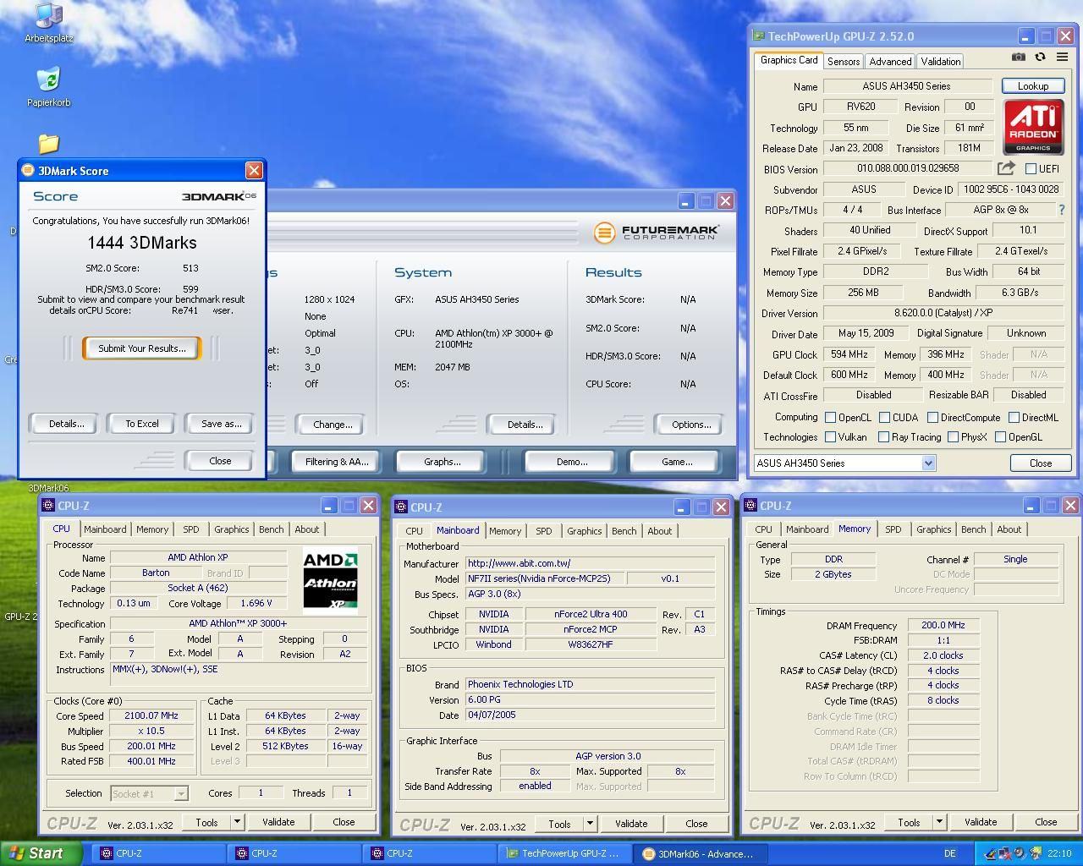Select Bench tab in the CPU-Z Memory window
1083x866 pixels.
973,529
